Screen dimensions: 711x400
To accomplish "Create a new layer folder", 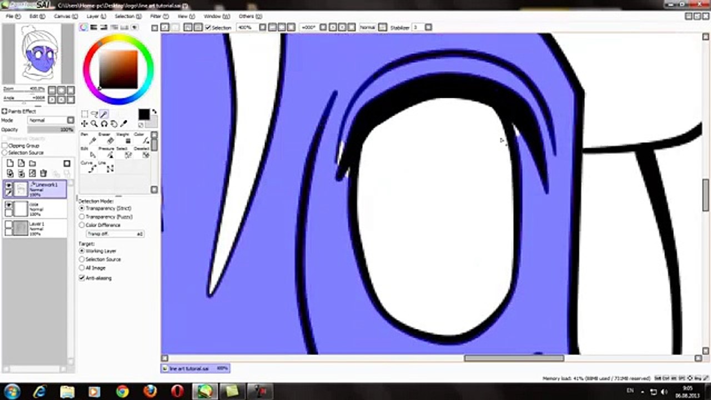I will tap(32, 163).
